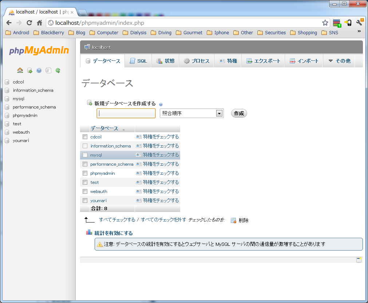Click the privileges icon in phpmyadmin row
The height and width of the screenshot is (303, 368).
pyautogui.click(x=139, y=173)
